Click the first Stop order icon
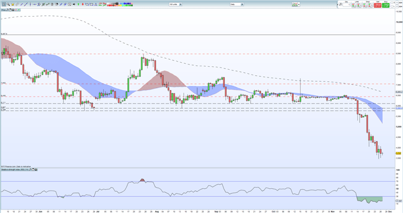Image resolution: width=403 pixels, height=213 pixels. coord(365,5)
